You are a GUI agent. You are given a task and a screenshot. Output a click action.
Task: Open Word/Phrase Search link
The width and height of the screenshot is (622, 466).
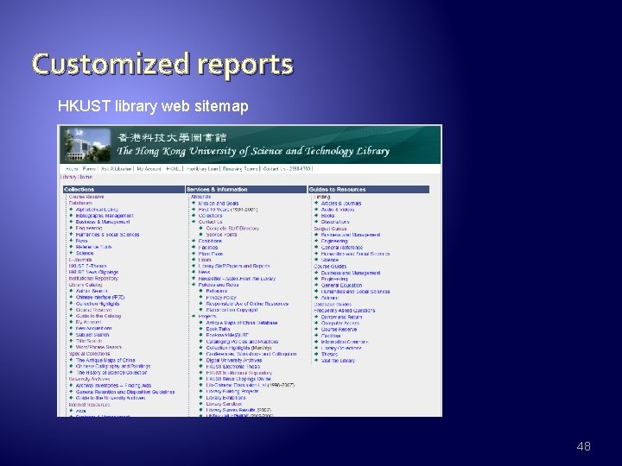click(98, 347)
